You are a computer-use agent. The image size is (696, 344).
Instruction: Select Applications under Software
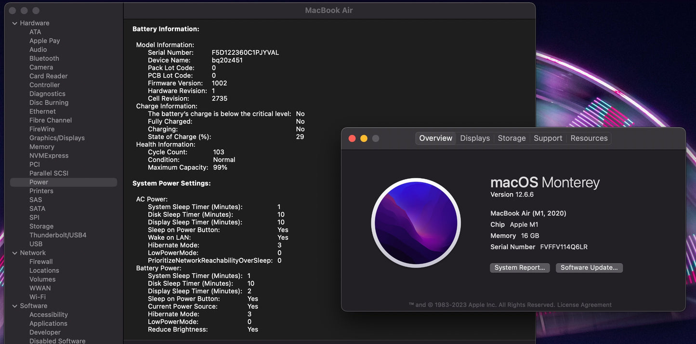[48, 324]
